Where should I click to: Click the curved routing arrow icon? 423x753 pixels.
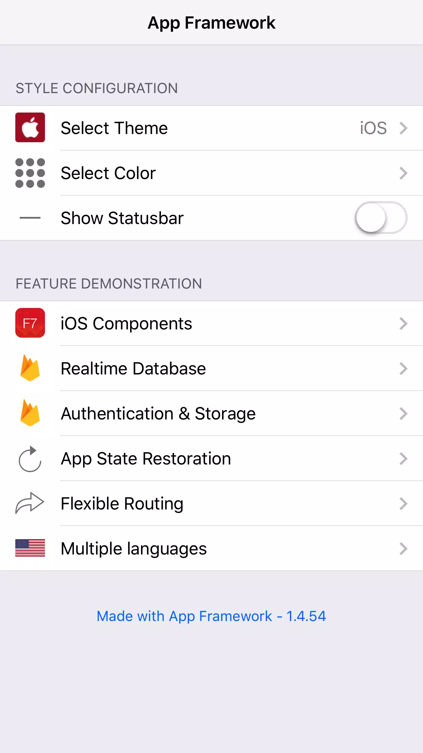pyautogui.click(x=30, y=503)
